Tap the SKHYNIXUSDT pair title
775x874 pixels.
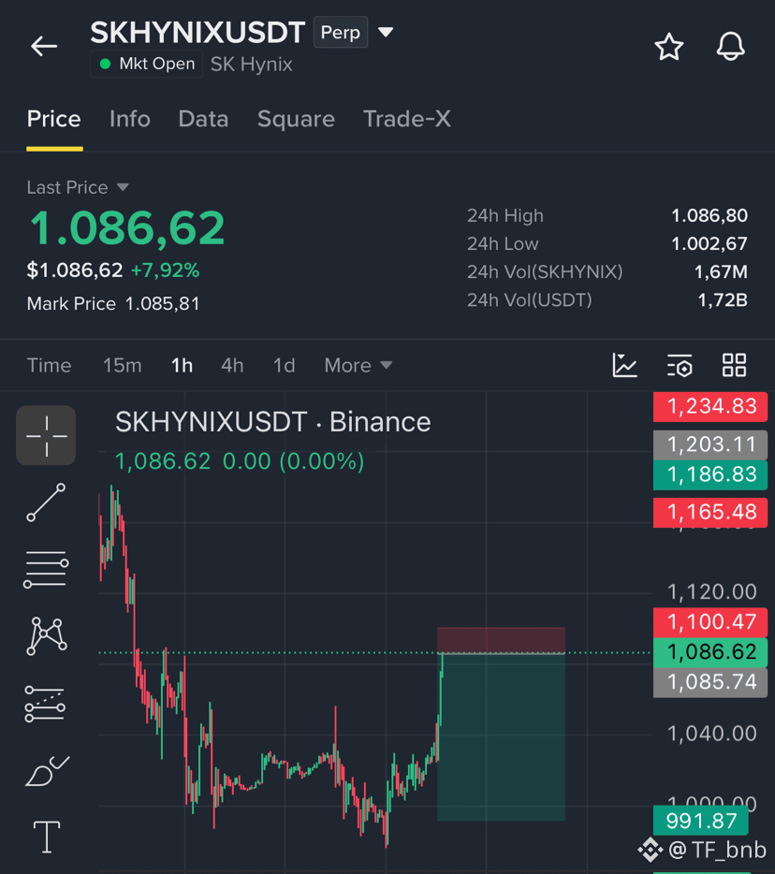tap(197, 33)
